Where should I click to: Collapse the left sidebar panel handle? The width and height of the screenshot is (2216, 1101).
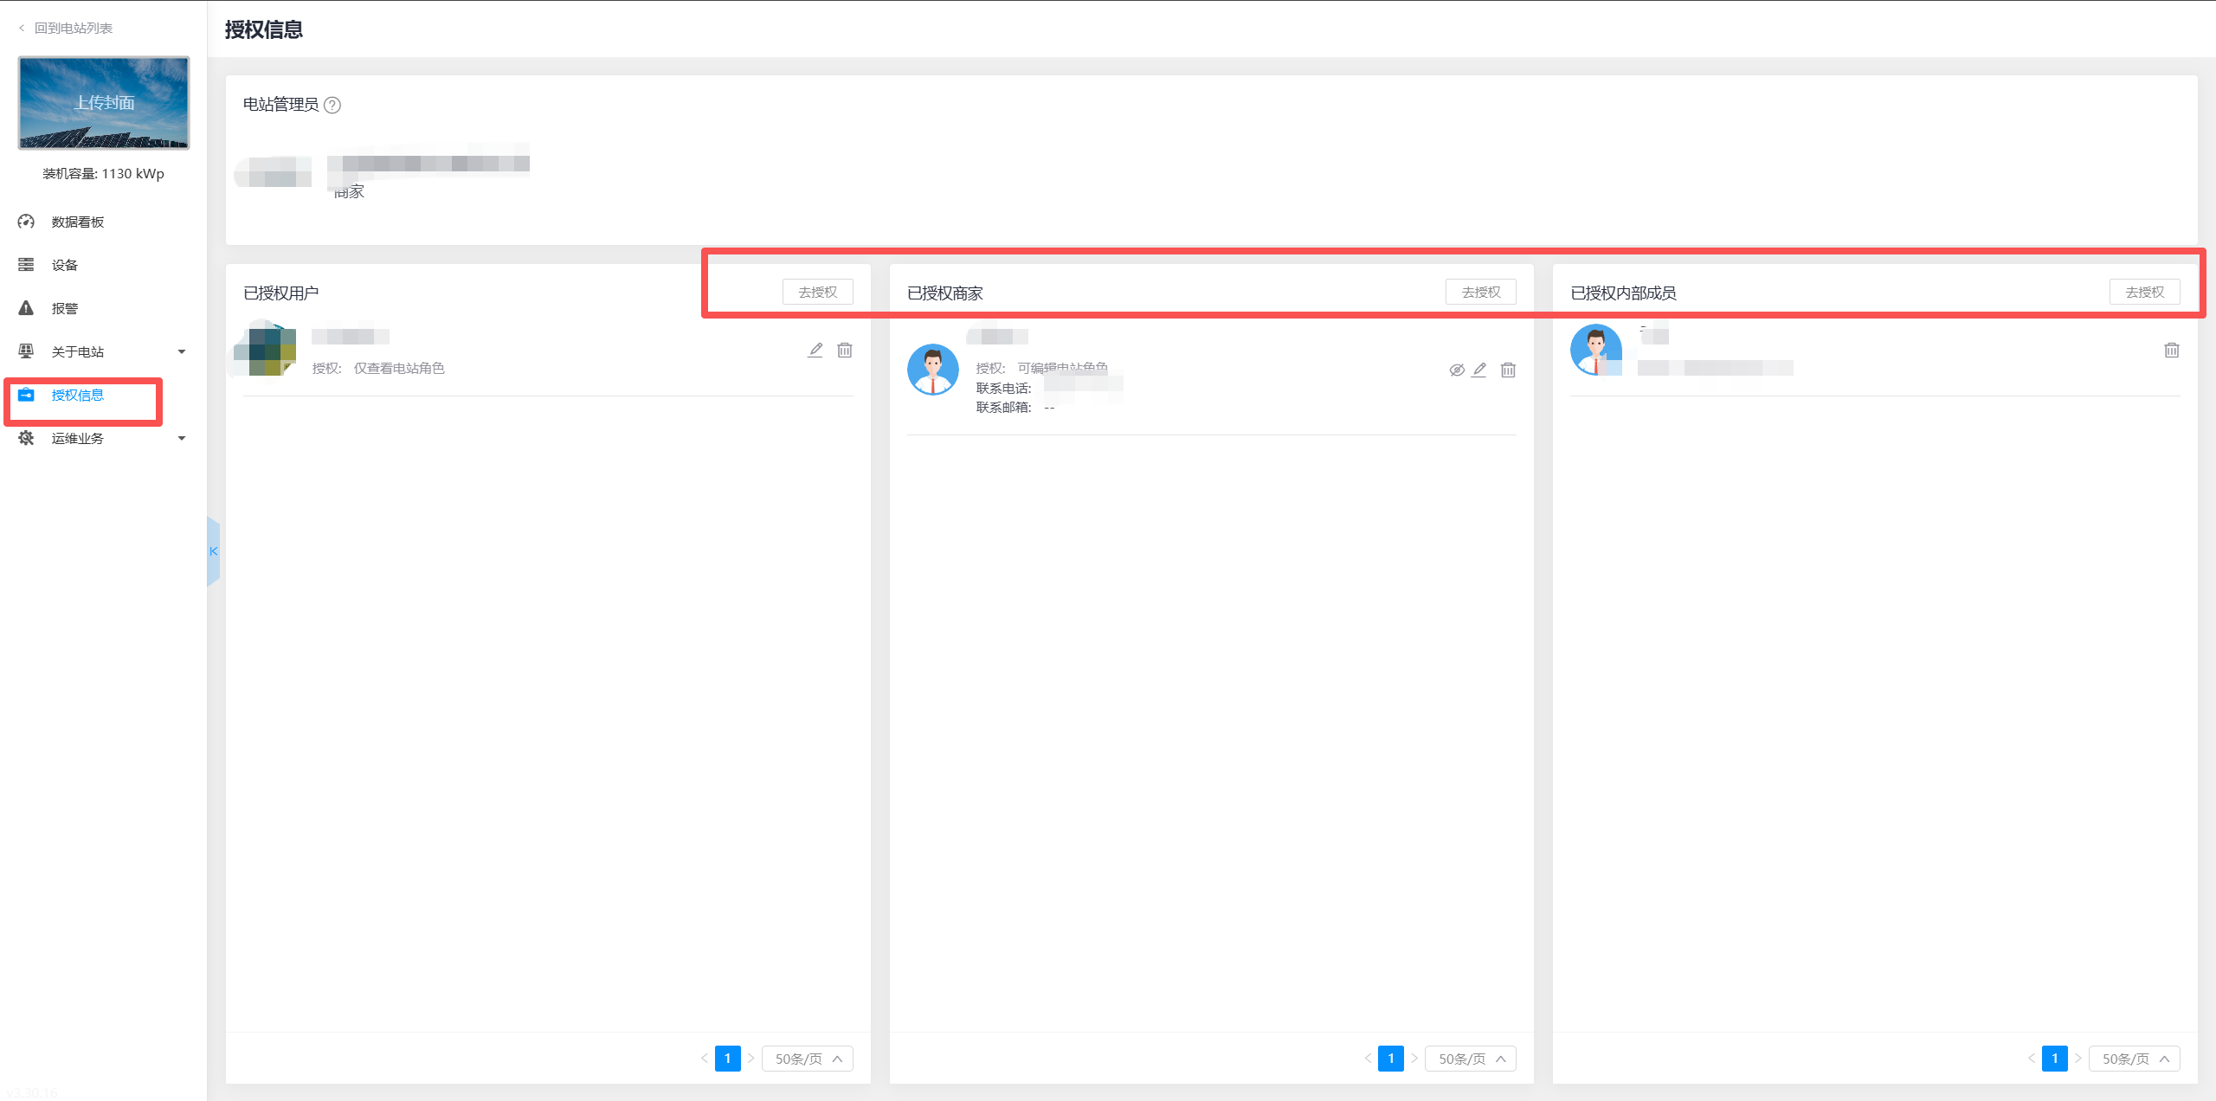(x=213, y=551)
